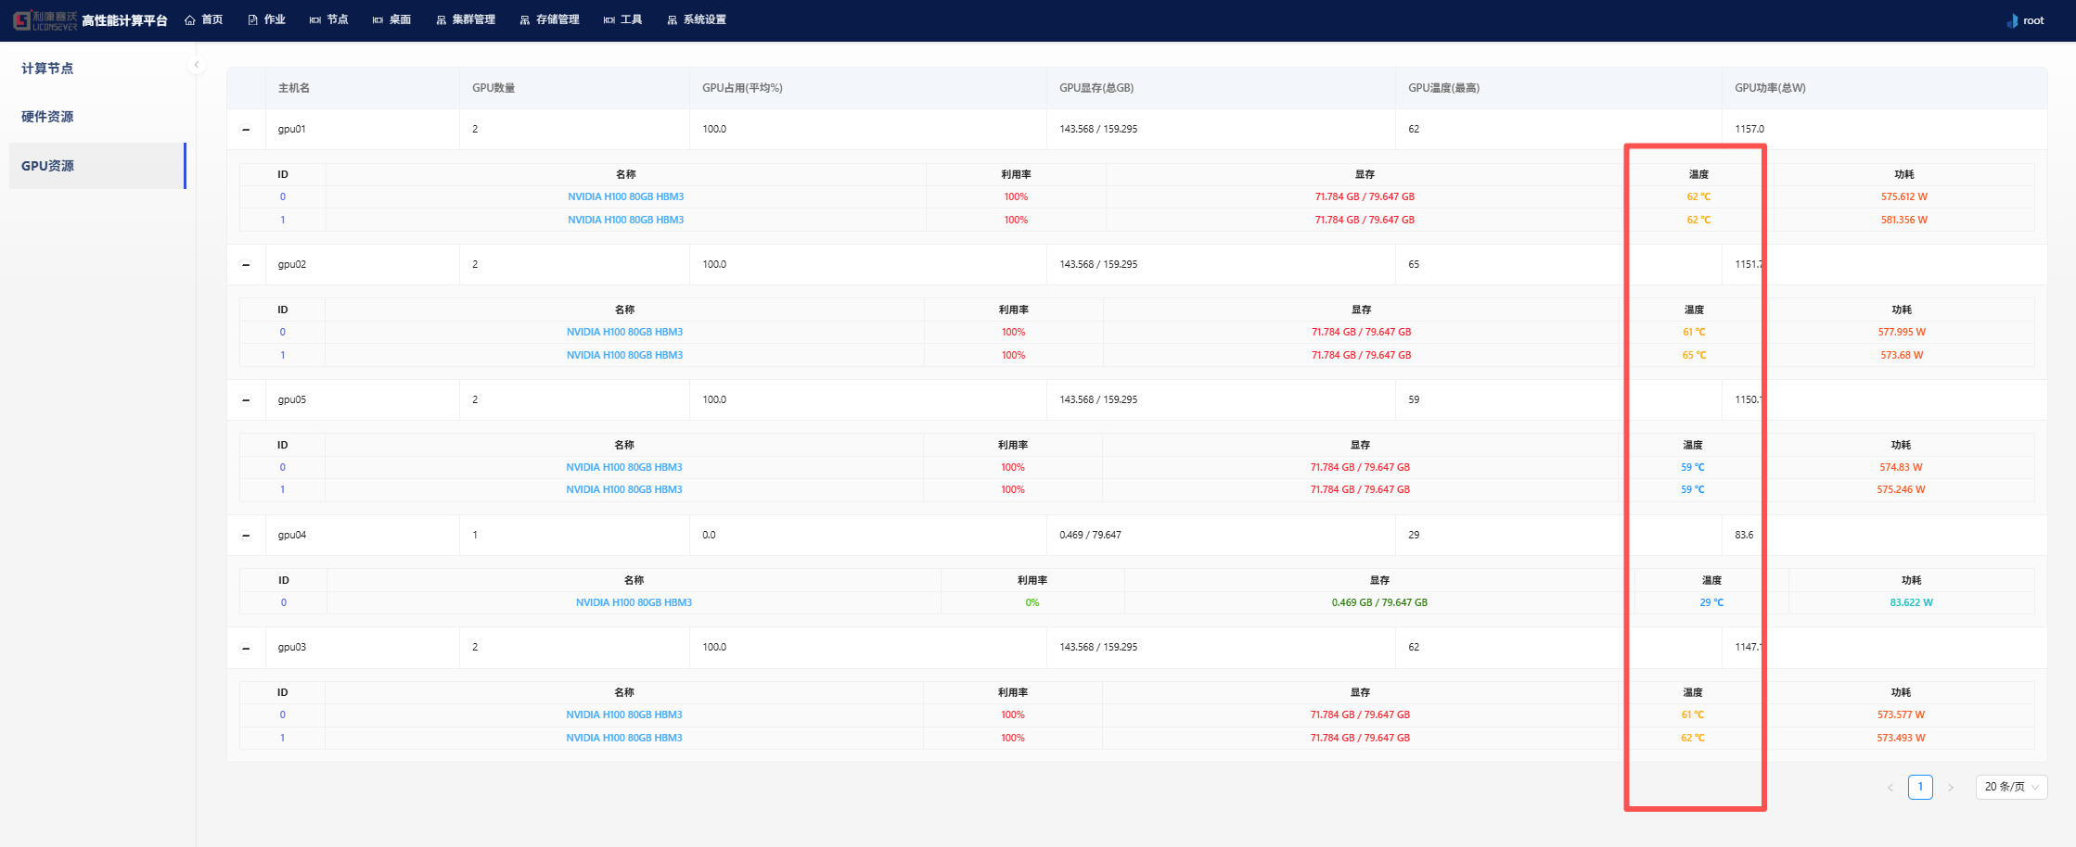
Task: Collapse the gpu02 row details
Action: (x=246, y=265)
